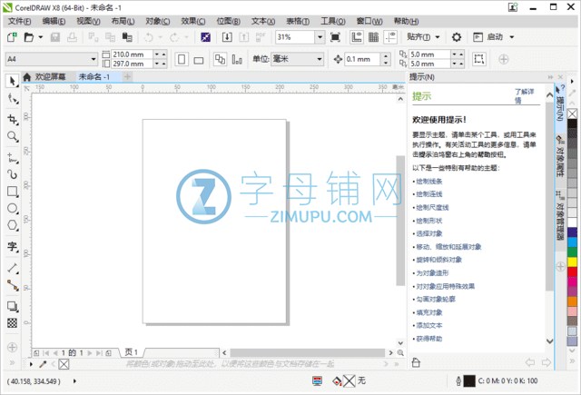Image resolution: width=581 pixels, height=395 pixels.
Task: Select the Artistic Media tool
Action: [x=12, y=174]
